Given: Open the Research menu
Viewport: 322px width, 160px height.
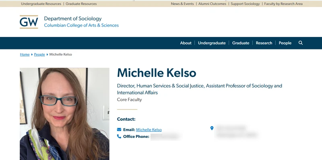Looking at the screenshot, I should pyautogui.click(x=264, y=43).
